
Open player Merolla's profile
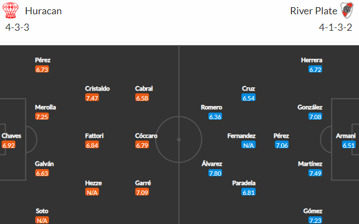45,107
